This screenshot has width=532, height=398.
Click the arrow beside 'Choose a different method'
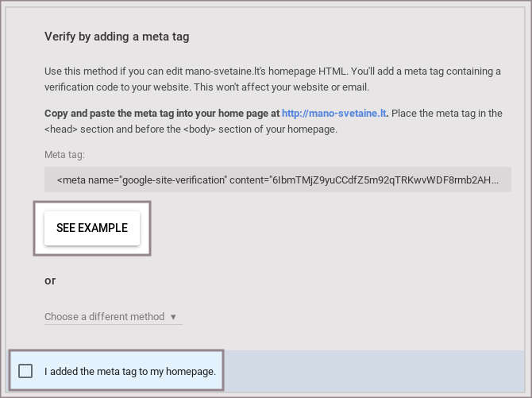coord(173,317)
